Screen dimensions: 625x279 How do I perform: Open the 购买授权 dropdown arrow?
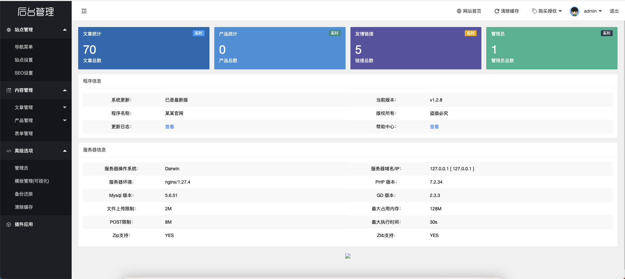(560, 11)
